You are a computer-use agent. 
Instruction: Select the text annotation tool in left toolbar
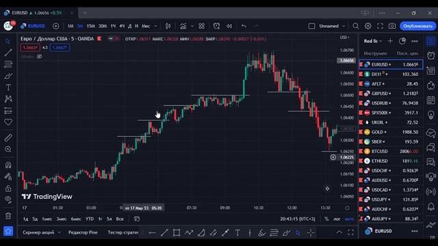(8, 87)
